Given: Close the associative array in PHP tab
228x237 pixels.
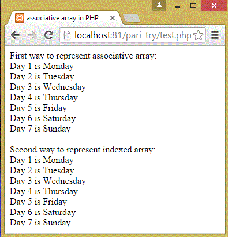Looking at the screenshot, I should point(113,18).
